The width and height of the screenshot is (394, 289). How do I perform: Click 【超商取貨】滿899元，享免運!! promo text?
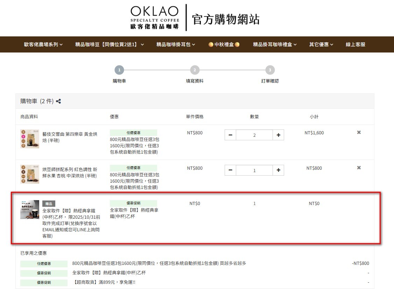tap(104, 282)
